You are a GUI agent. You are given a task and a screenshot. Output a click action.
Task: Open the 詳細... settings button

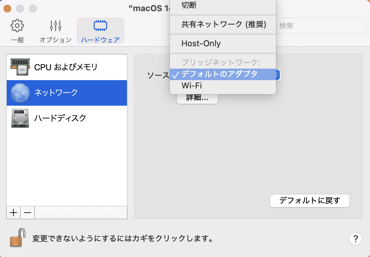[x=197, y=98]
